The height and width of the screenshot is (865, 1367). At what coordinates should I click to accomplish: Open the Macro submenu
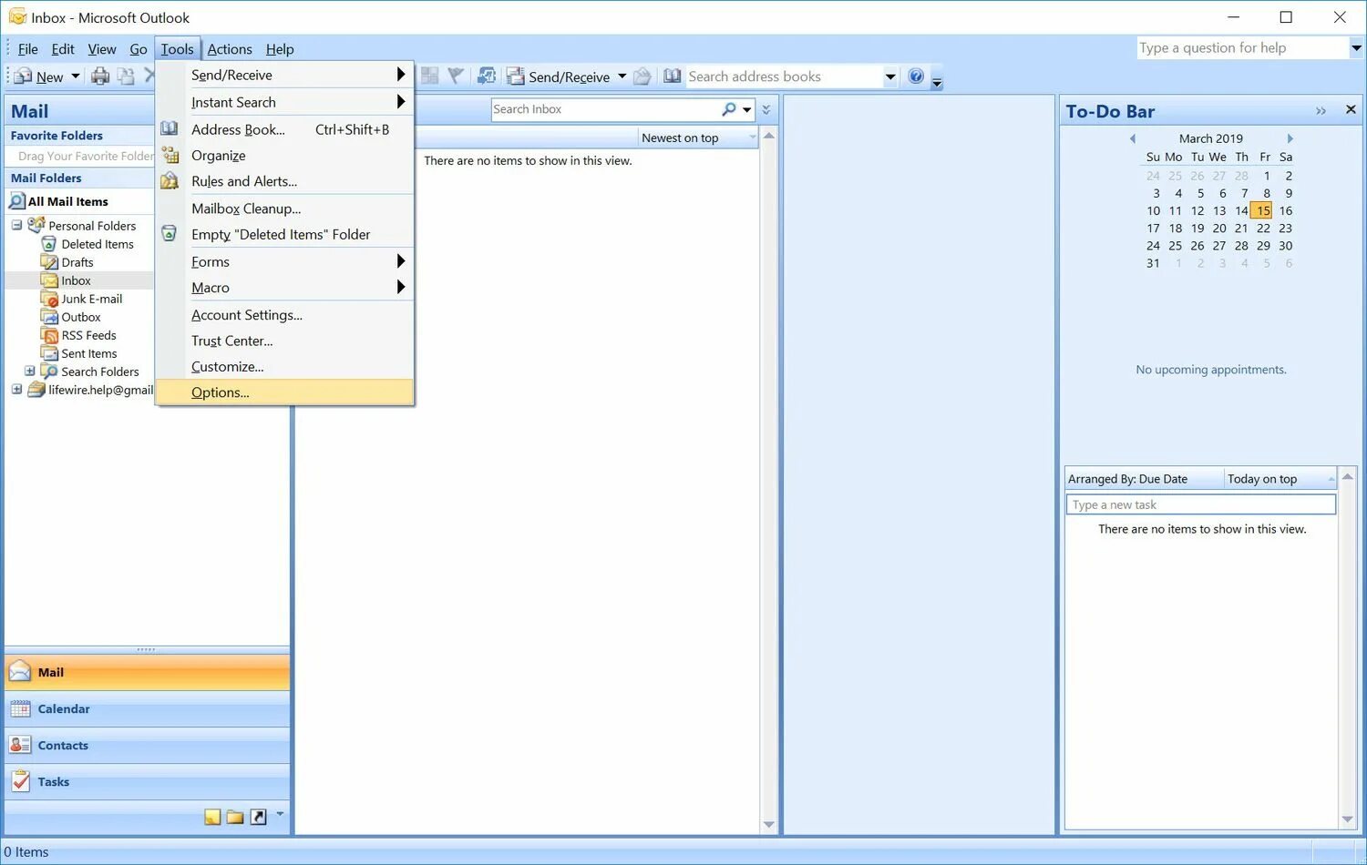285,288
